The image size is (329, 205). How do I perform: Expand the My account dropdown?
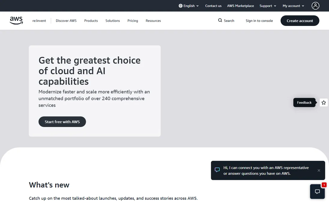[x=293, y=6]
